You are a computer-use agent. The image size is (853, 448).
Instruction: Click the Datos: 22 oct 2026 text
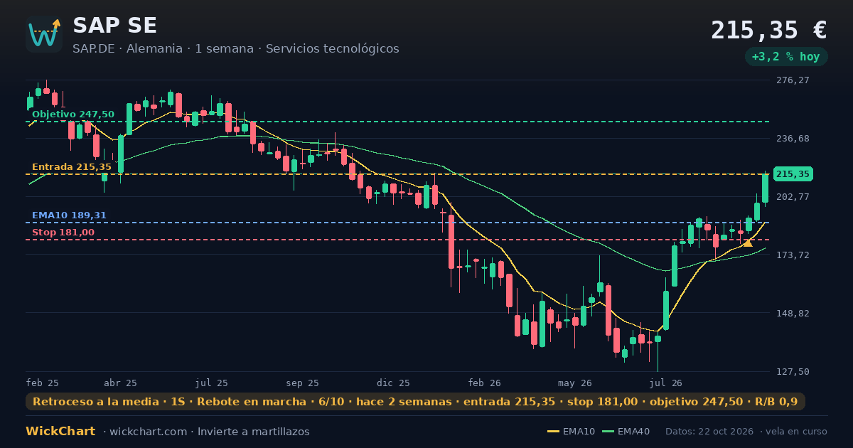pos(709,432)
